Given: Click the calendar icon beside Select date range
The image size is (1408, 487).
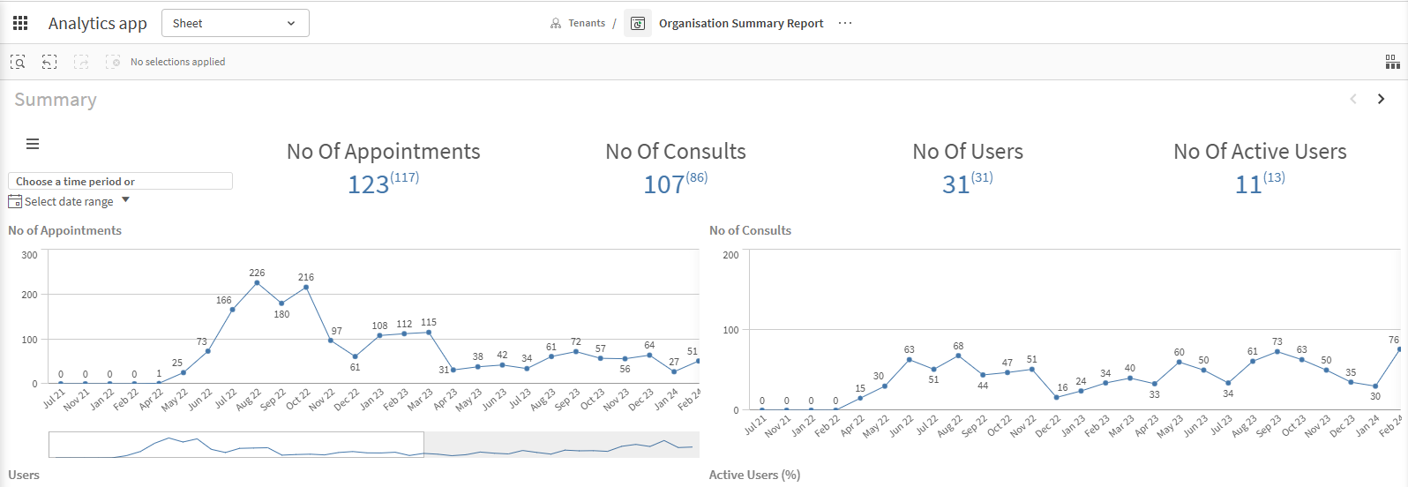Looking at the screenshot, I should (x=15, y=201).
